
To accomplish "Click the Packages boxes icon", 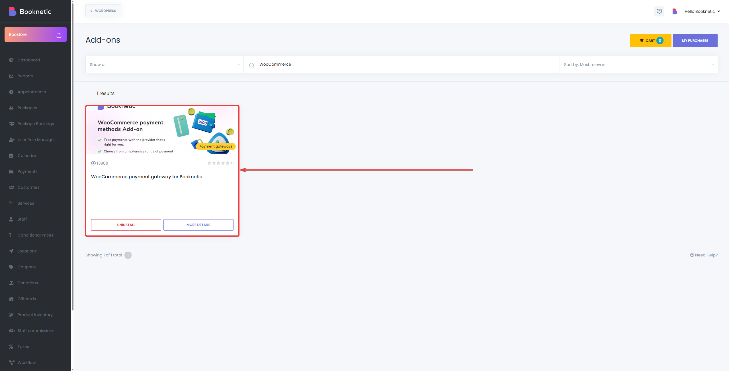I will point(11,108).
